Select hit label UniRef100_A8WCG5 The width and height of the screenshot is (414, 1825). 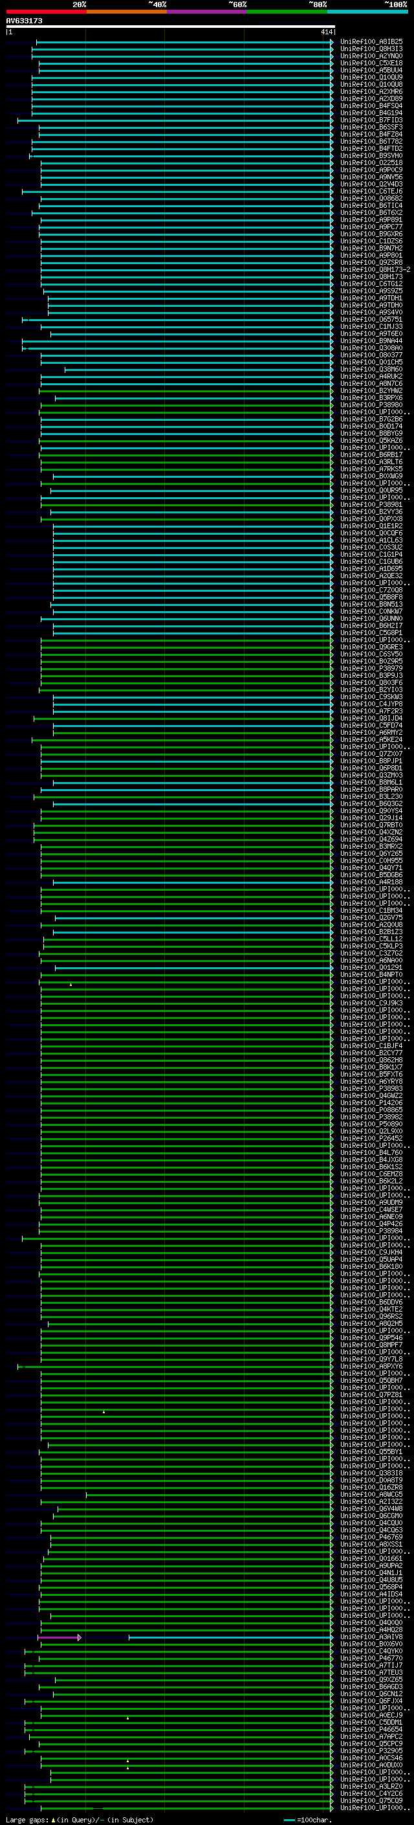371,1495
